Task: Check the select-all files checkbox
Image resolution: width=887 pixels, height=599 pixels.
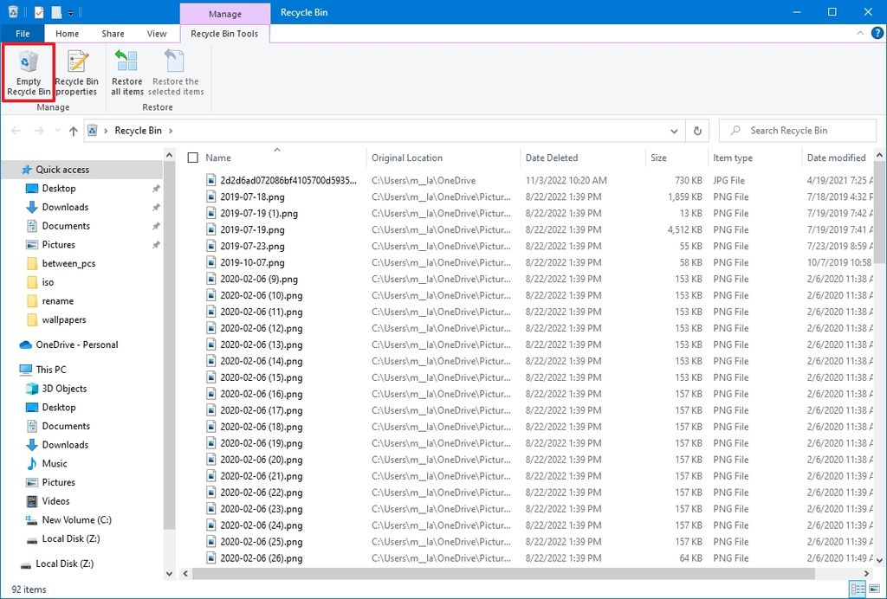Action: pos(193,158)
